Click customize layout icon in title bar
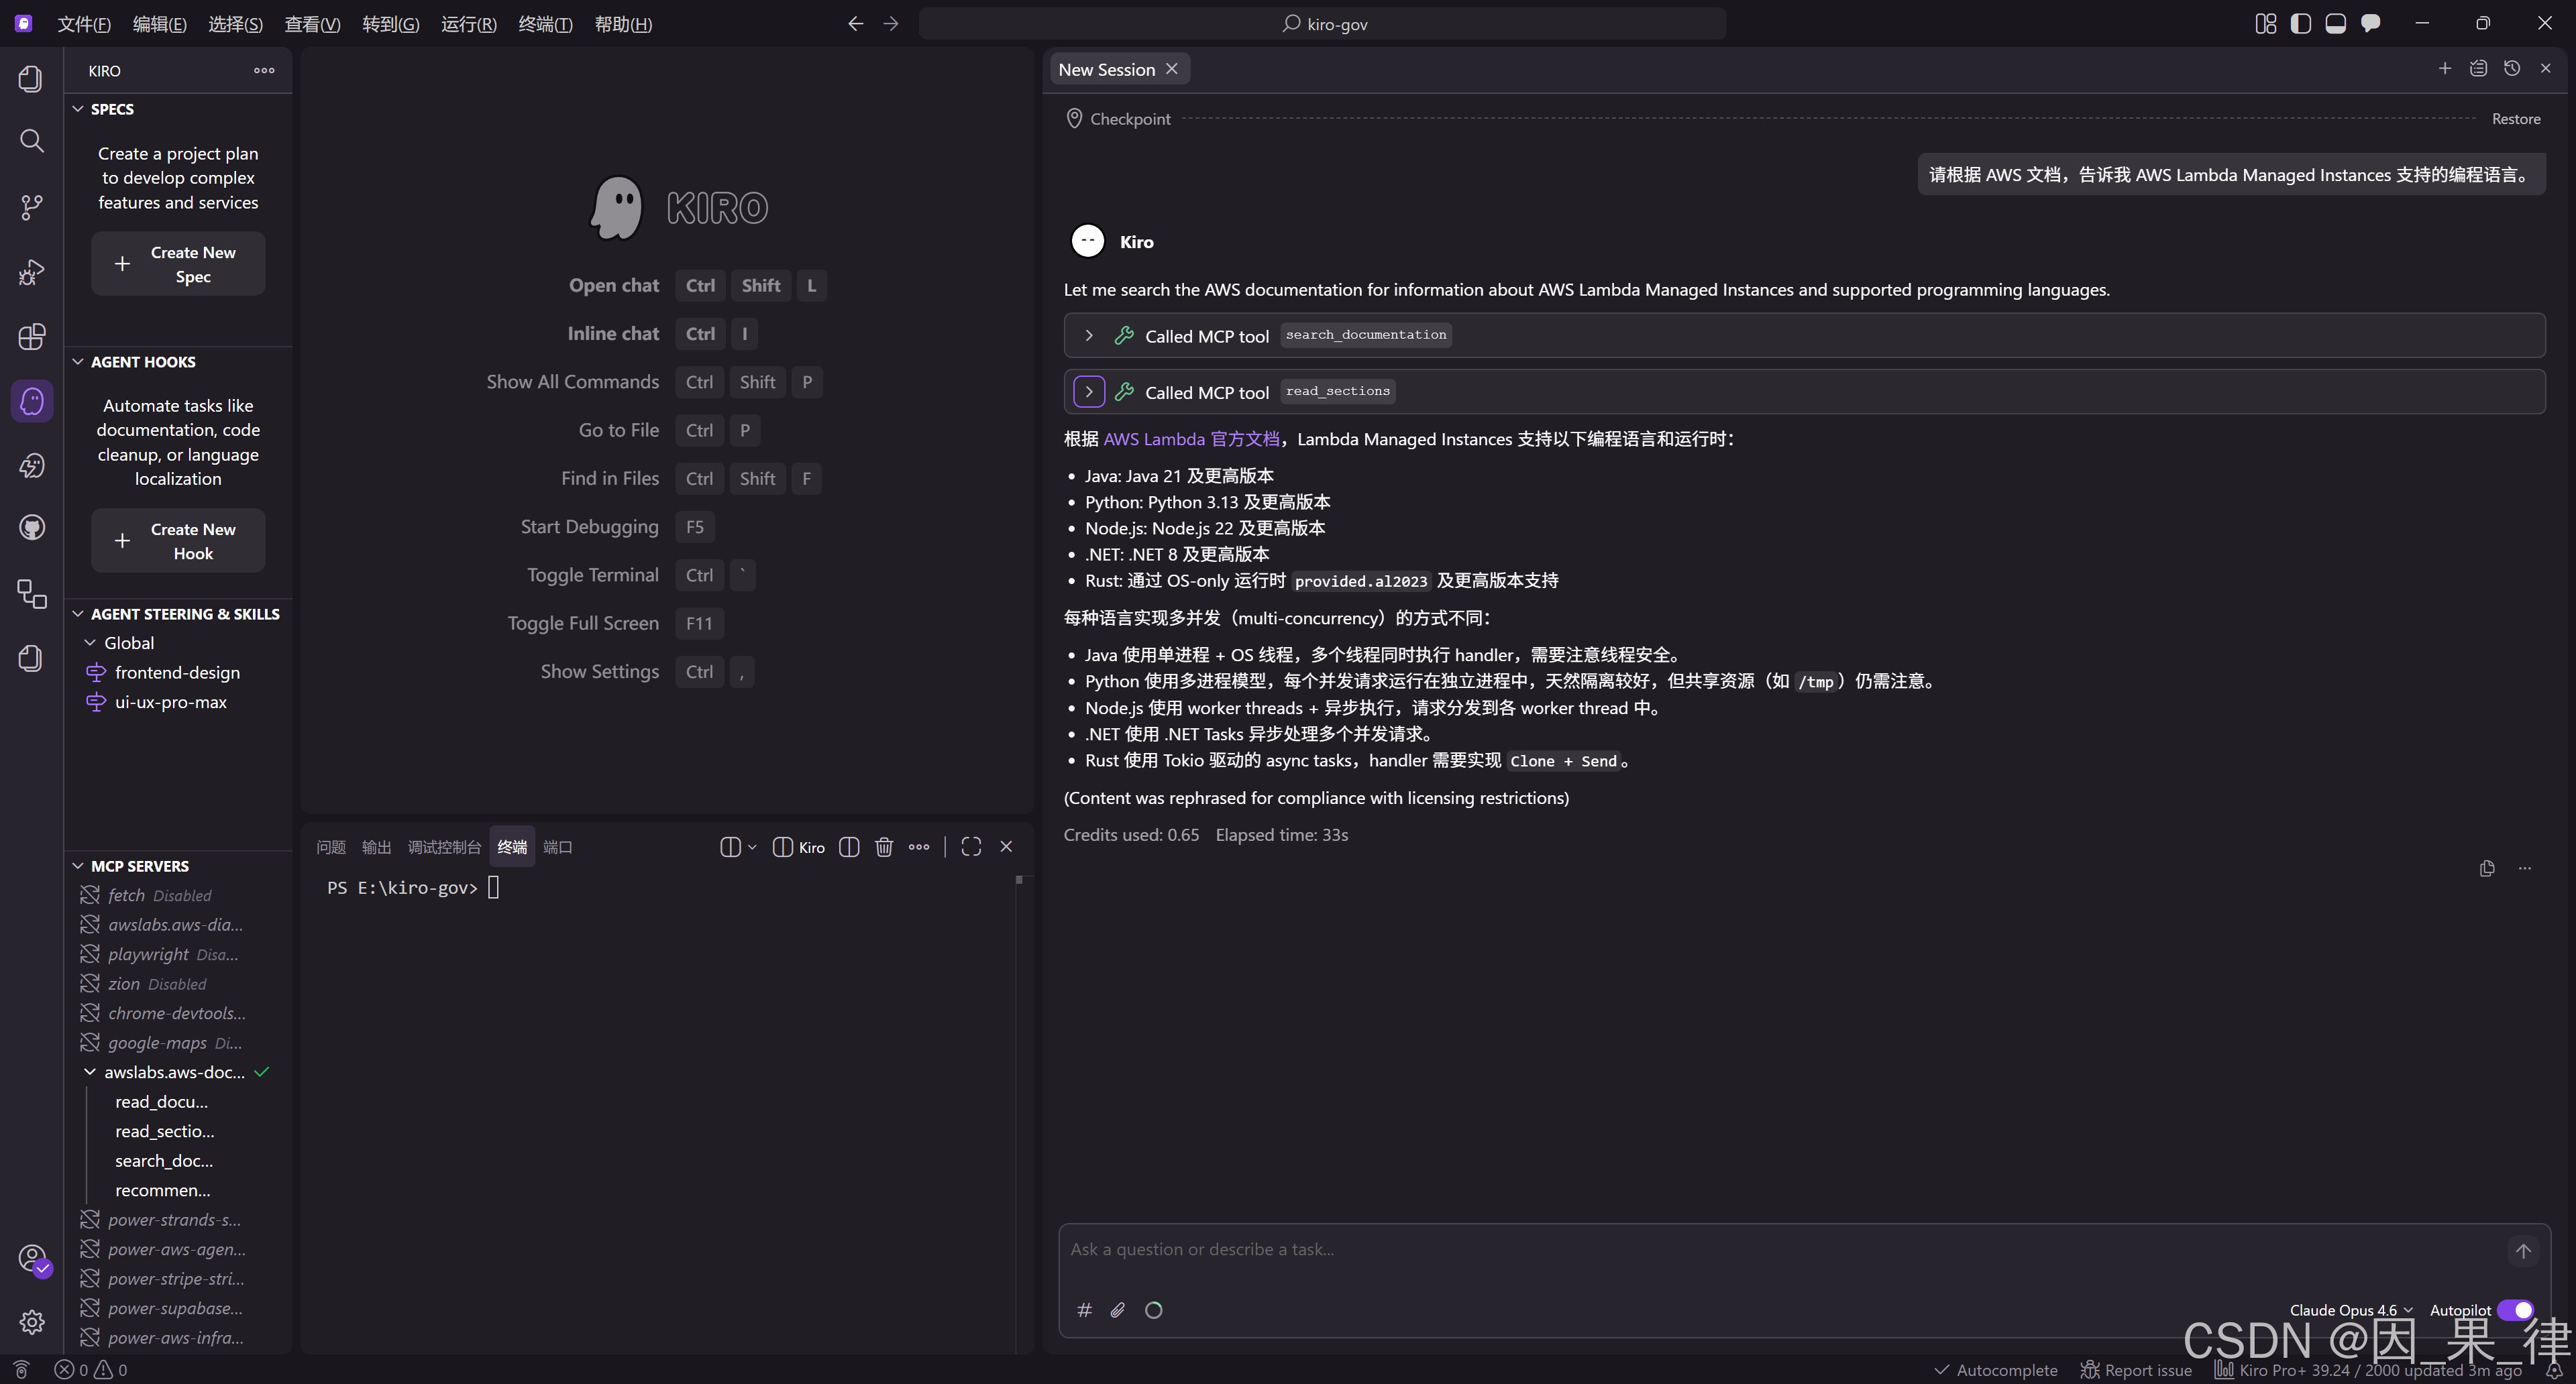Screen dimensions: 2576x1384 (2266, 23)
